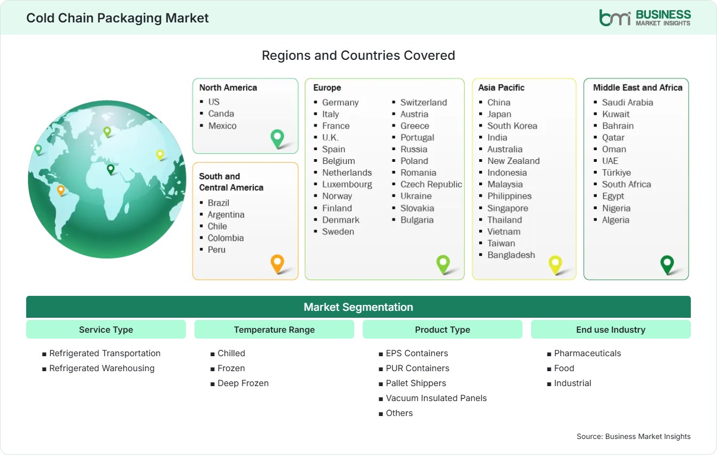Click Argentina in country list
This screenshot has width=717, height=455.
(x=226, y=214)
